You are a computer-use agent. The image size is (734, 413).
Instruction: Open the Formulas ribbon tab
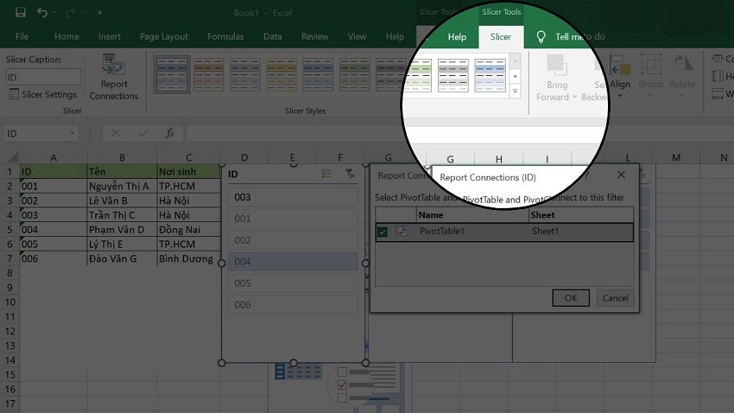pos(225,37)
